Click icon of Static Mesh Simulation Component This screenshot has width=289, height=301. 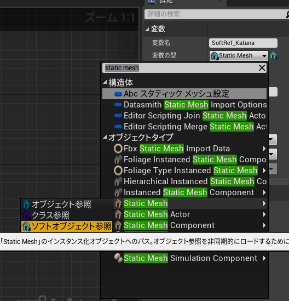(x=118, y=258)
